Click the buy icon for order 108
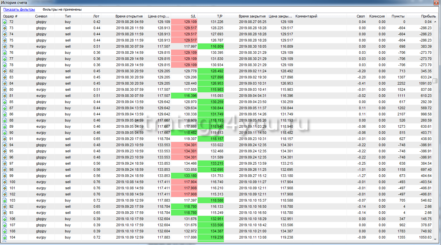Image resolution: width=441 pixels, height=245 pixels. click(x=5, y=231)
